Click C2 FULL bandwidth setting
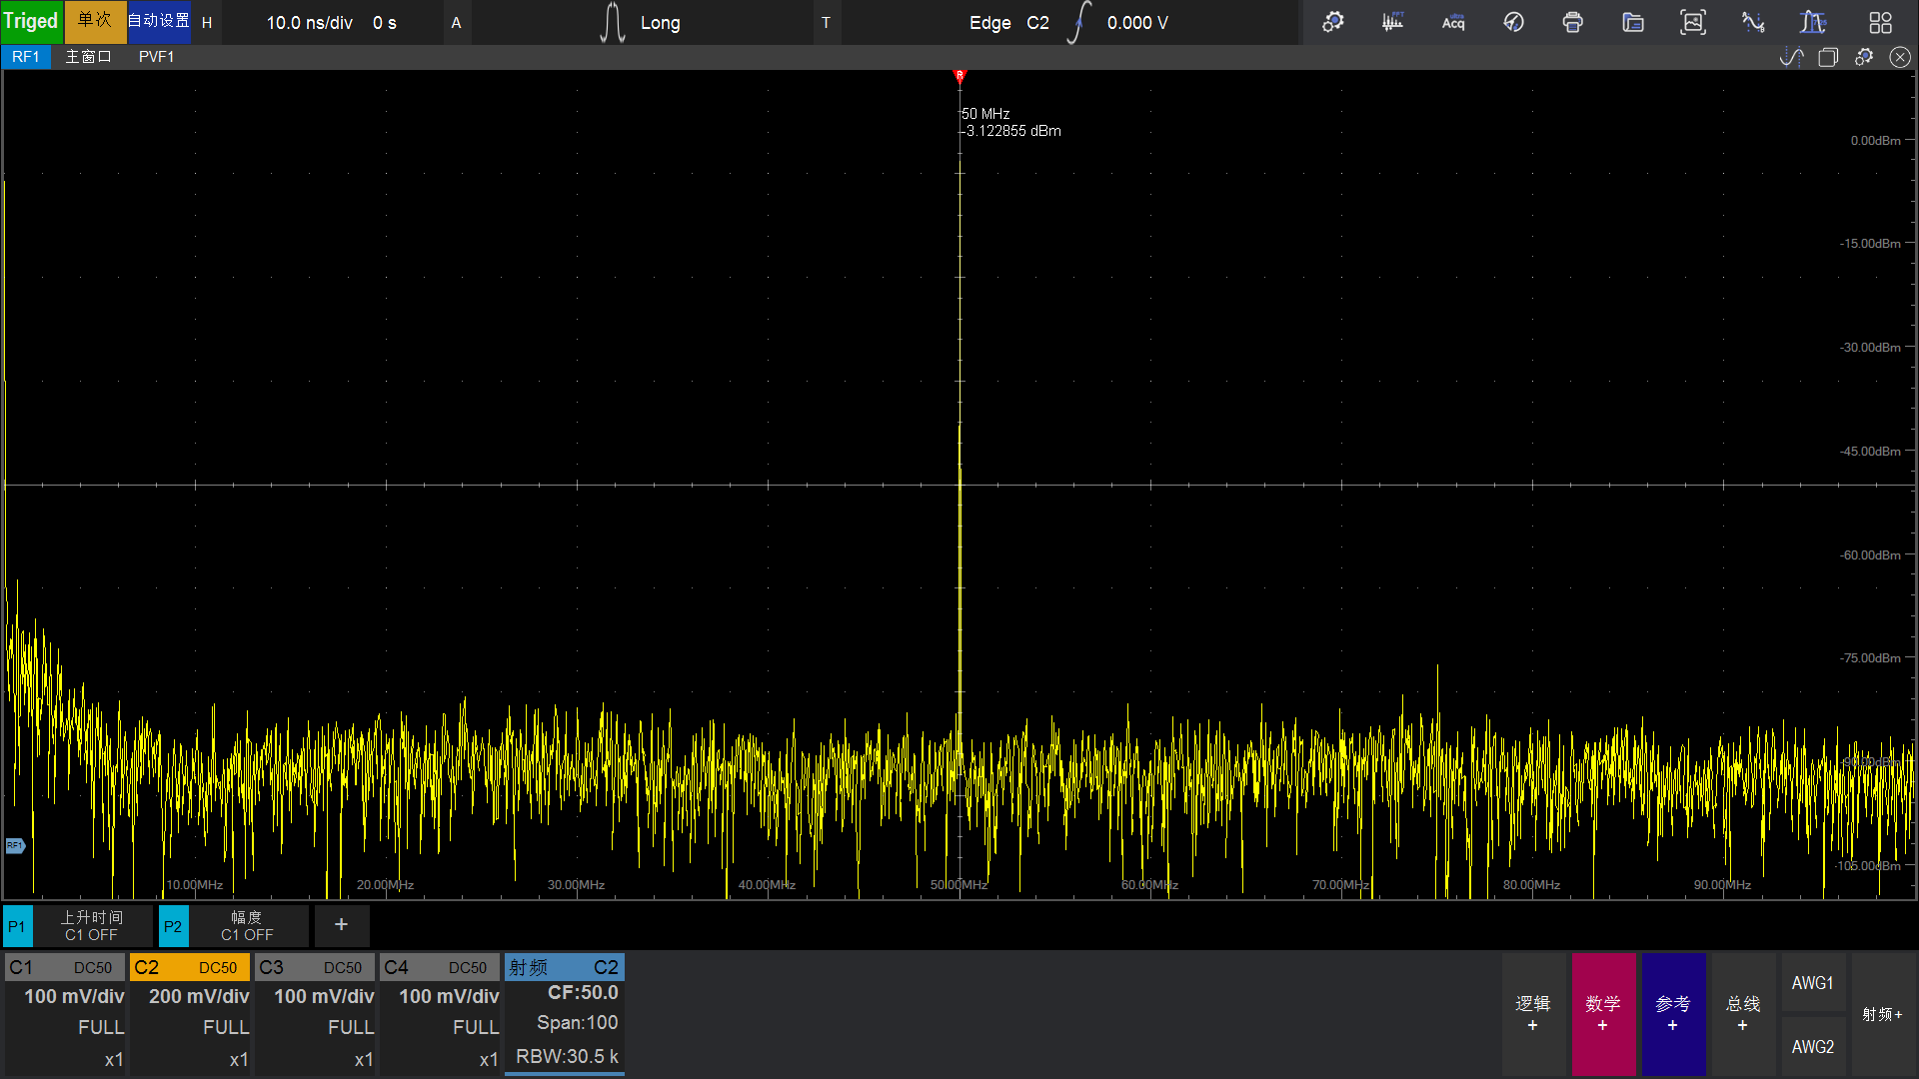This screenshot has height=1079, width=1919. tap(226, 1027)
